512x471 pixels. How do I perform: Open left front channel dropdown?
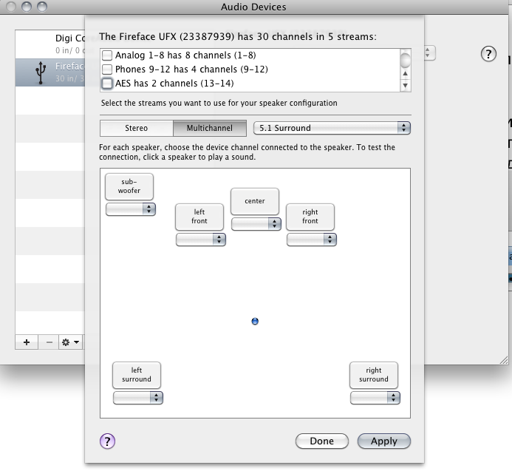[x=201, y=240]
